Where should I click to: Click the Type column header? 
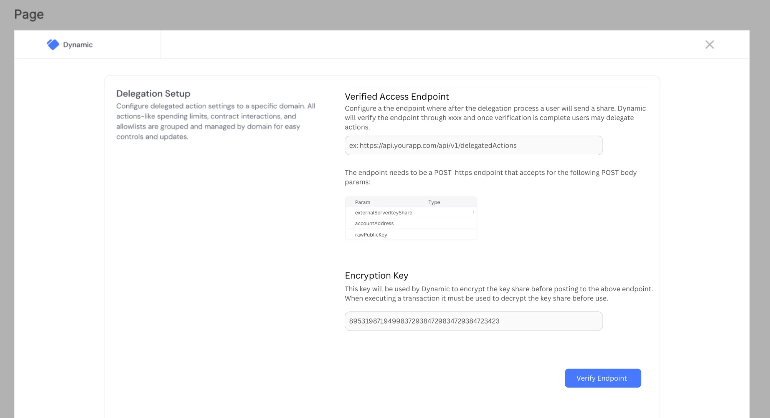(x=434, y=202)
